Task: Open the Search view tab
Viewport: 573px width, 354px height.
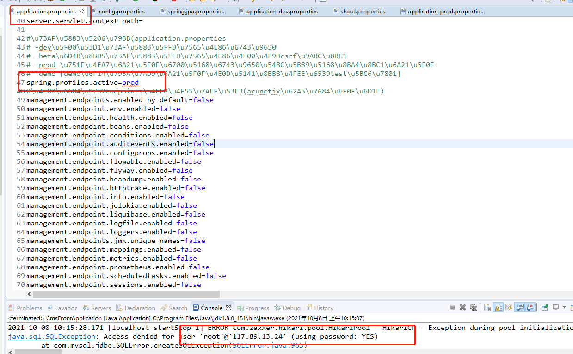Action: pos(173,308)
